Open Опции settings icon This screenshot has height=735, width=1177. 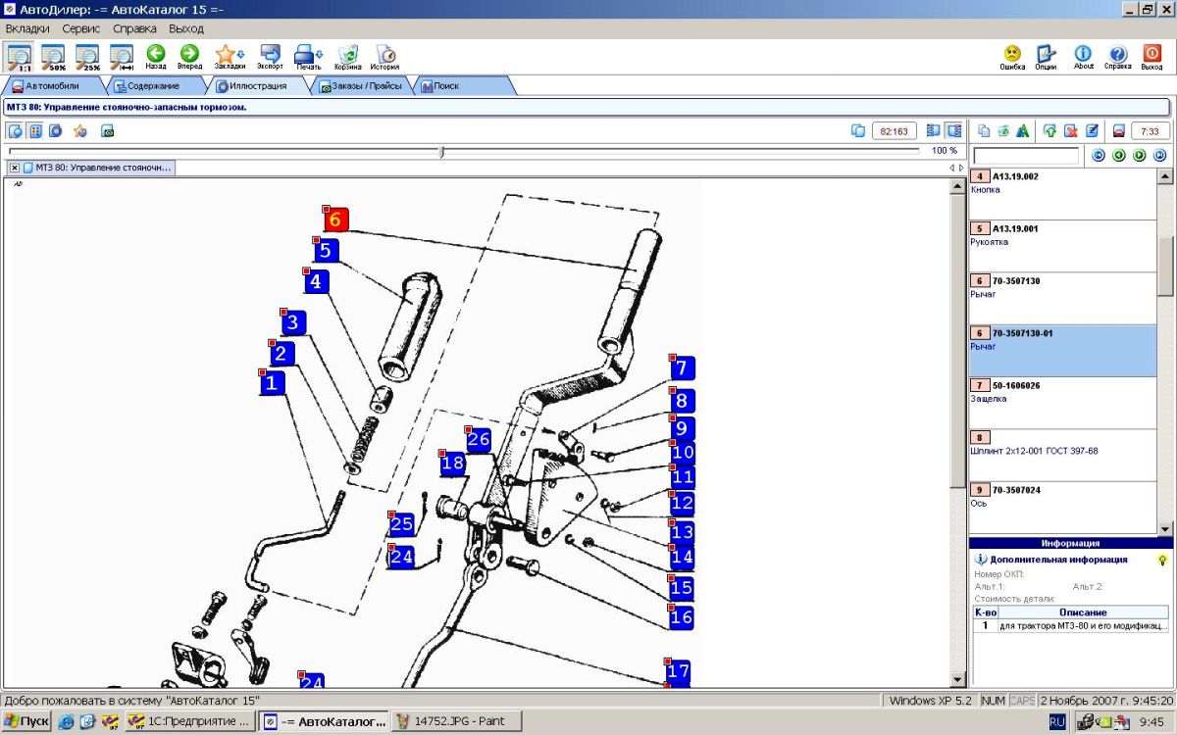point(1046,55)
